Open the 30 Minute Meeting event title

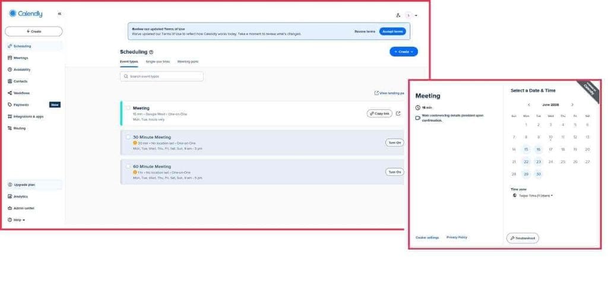(152, 137)
